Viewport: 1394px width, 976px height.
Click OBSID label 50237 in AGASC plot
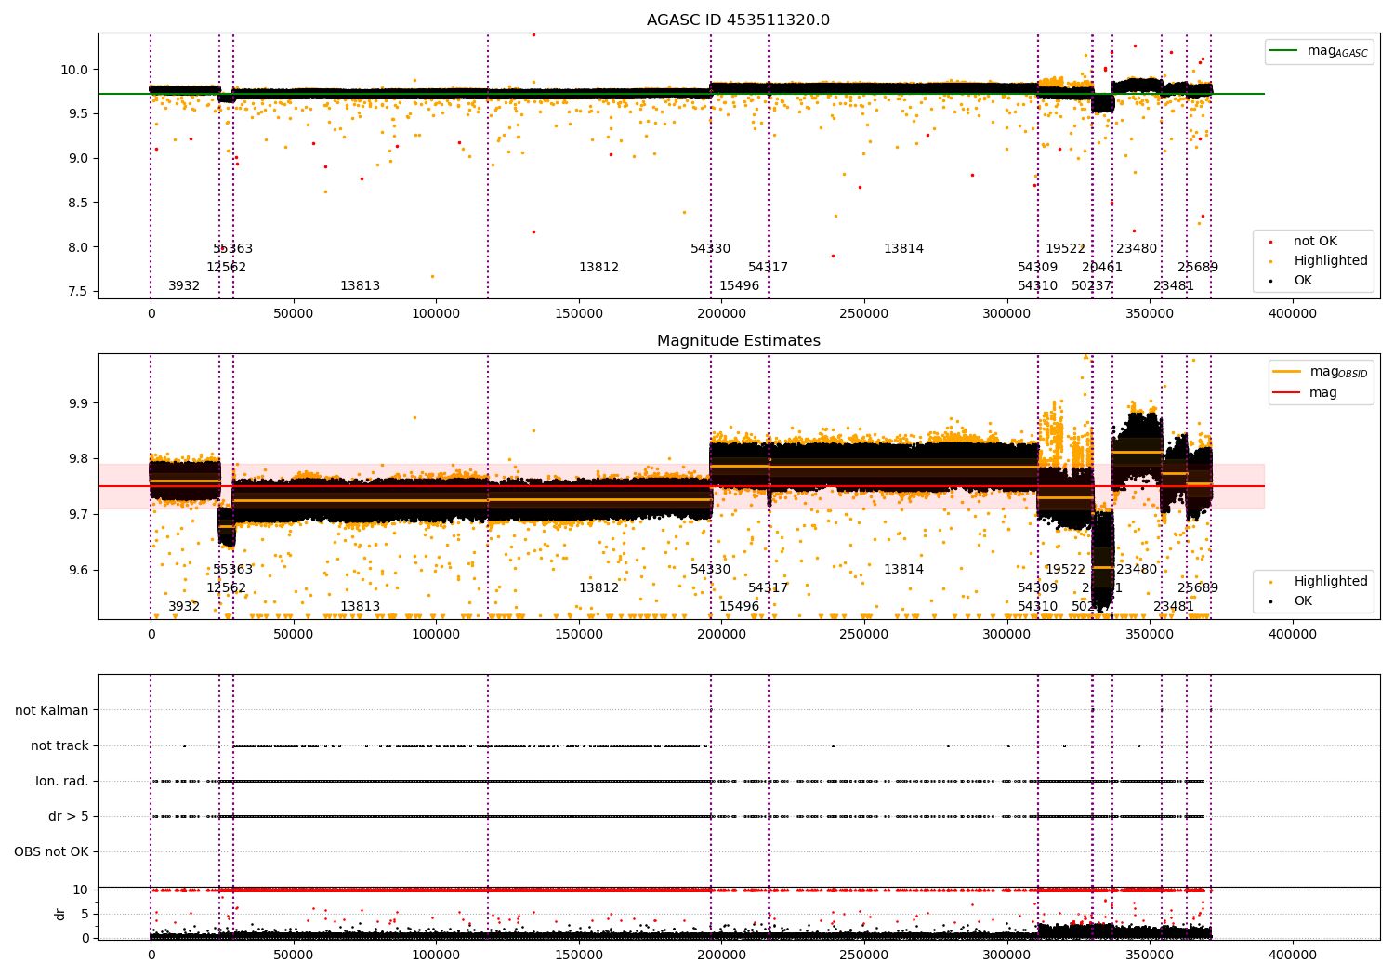[1092, 286]
